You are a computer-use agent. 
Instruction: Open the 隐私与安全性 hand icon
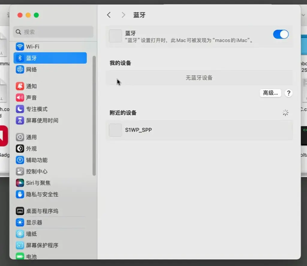pos(20,194)
